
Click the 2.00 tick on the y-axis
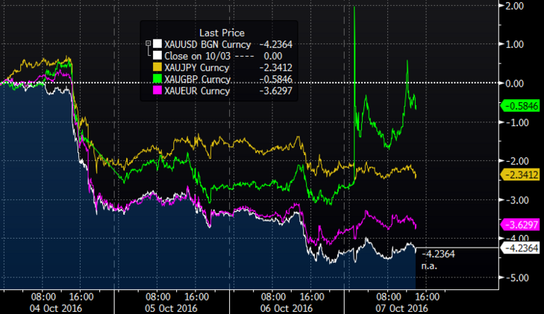(x=514, y=5)
